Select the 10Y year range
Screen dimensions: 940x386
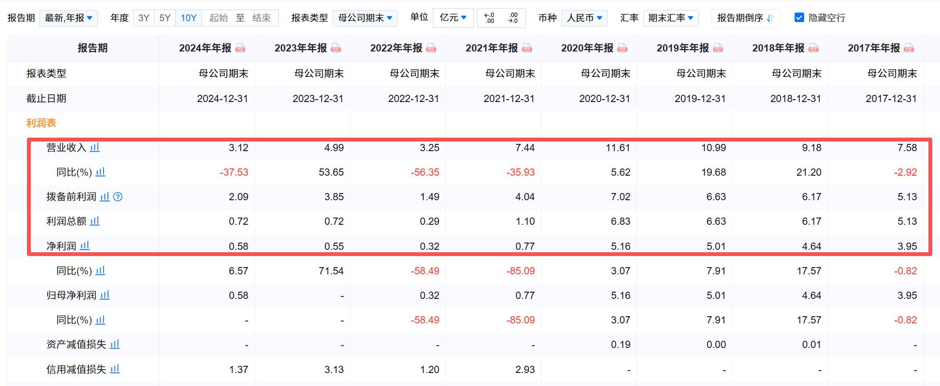pos(188,18)
